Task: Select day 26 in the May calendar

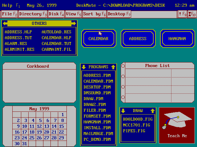Action: pos(39,138)
